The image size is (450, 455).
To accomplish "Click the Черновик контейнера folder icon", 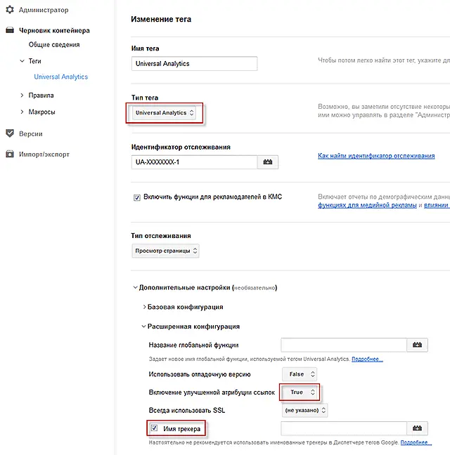I will [x=10, y=31].
